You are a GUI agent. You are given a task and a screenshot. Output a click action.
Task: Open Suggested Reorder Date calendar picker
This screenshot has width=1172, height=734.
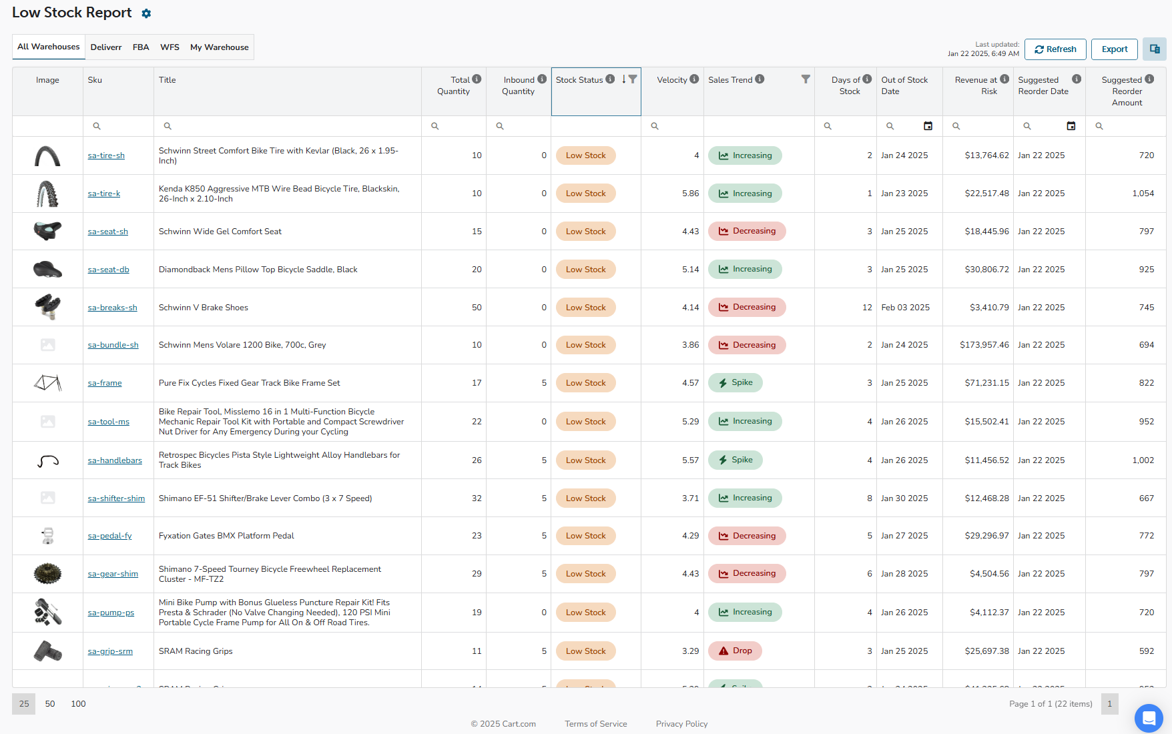point(1071,126)
